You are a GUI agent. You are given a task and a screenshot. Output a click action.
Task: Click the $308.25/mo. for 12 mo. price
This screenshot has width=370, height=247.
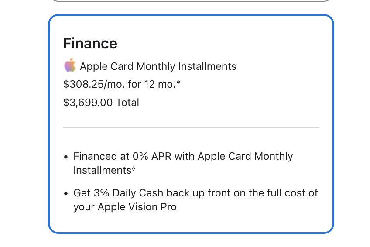pyautogui.click(x=120, y=84)
